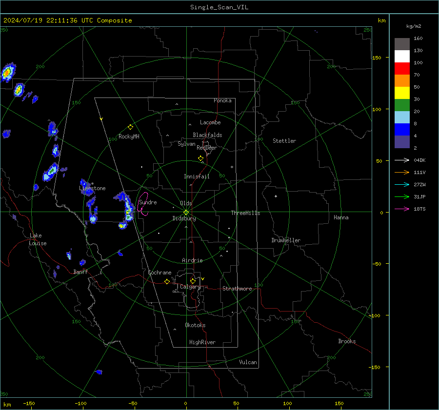Click the Cochrane town label
Viewport: 439px width, 410px height.
click(160, 273)
